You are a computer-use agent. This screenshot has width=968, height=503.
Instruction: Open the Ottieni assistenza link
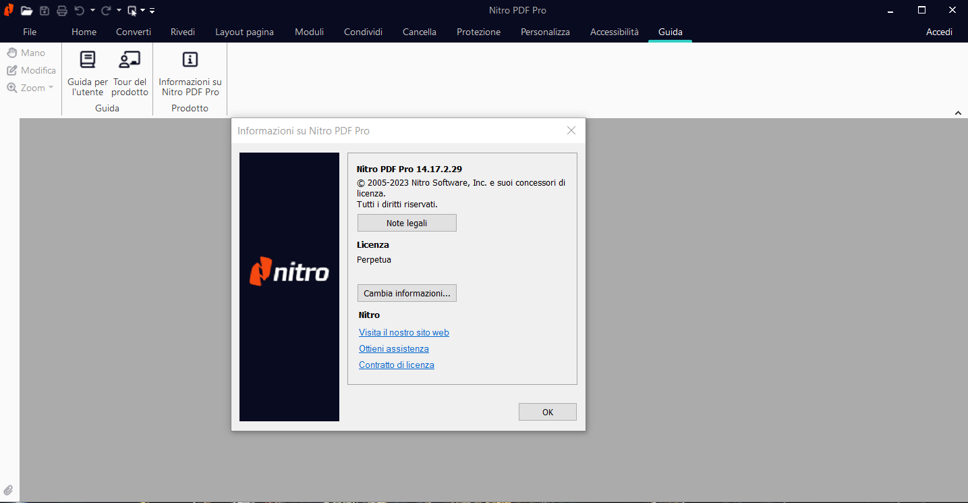point(394,348)
